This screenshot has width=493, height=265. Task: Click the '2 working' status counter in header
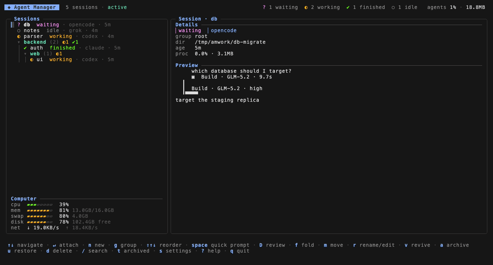tap(322, 7)
